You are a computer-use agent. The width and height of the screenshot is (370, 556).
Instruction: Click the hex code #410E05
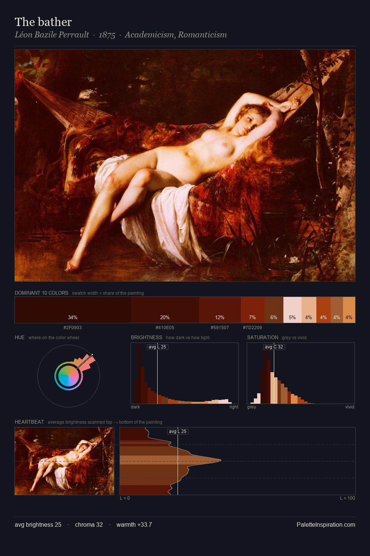[x=165, y=328]
